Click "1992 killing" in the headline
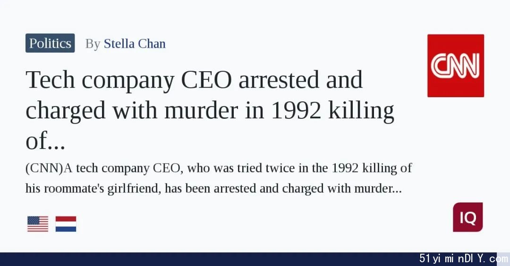510x266 pixels. point(332,110)
